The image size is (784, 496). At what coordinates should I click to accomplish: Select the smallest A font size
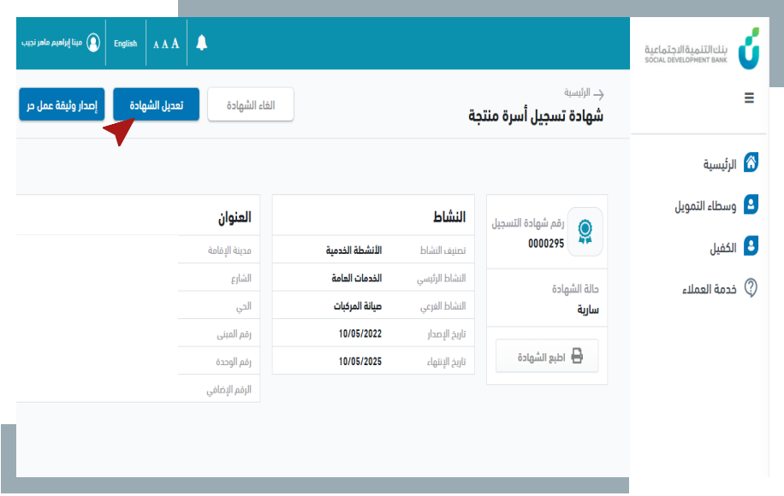pyautogui.click(x=156, y=45)
